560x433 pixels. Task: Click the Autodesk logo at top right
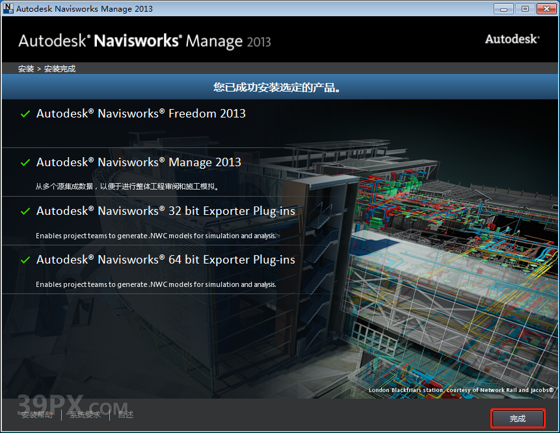tap(512, 39)
